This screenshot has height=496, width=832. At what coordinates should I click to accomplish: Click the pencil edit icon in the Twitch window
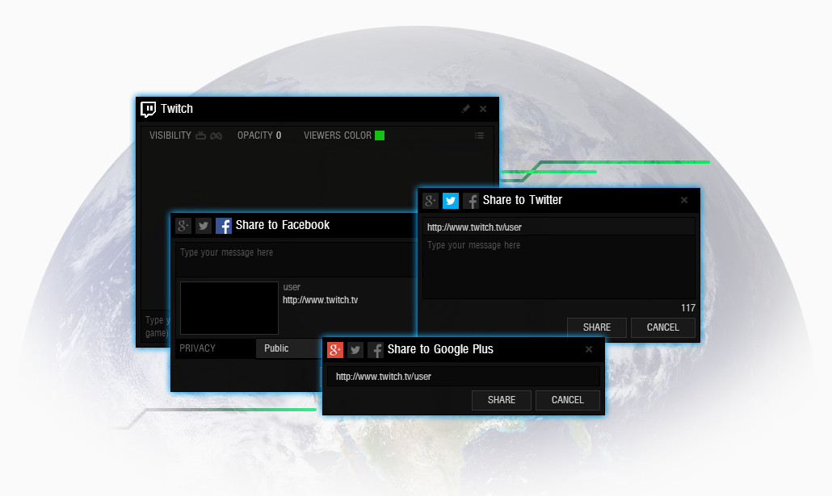(466, 109)
